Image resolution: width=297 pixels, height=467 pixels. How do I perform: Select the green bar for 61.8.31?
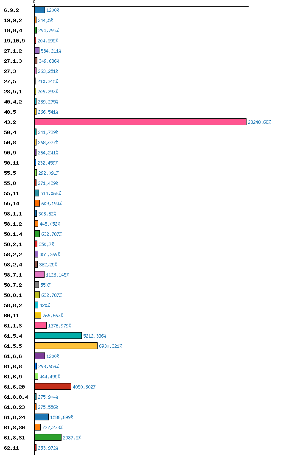(x=48, y=438)
